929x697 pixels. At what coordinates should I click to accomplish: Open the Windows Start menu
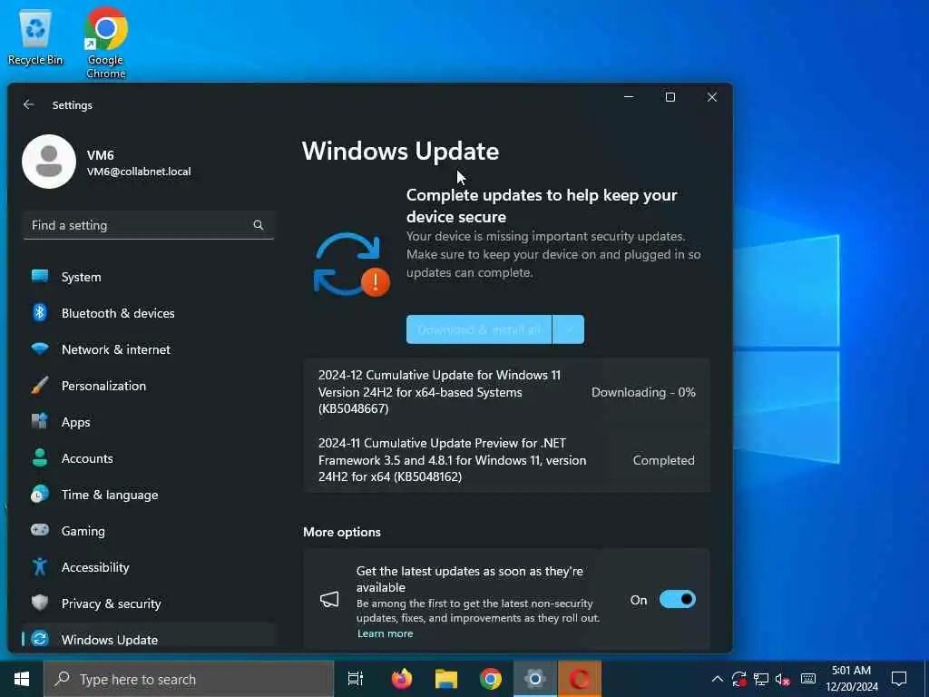point(22,679)
